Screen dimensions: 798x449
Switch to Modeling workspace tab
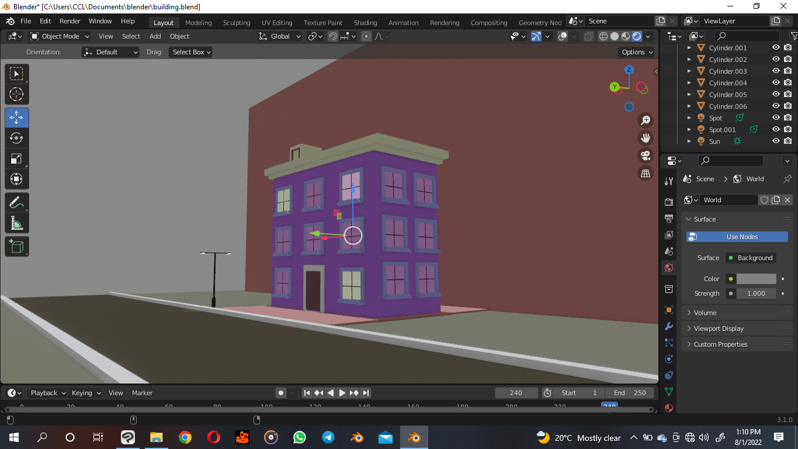[199, 23]
